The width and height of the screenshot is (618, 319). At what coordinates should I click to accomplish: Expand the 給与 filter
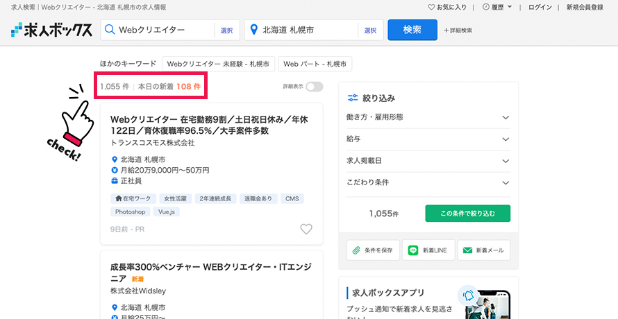pos(428,139)
